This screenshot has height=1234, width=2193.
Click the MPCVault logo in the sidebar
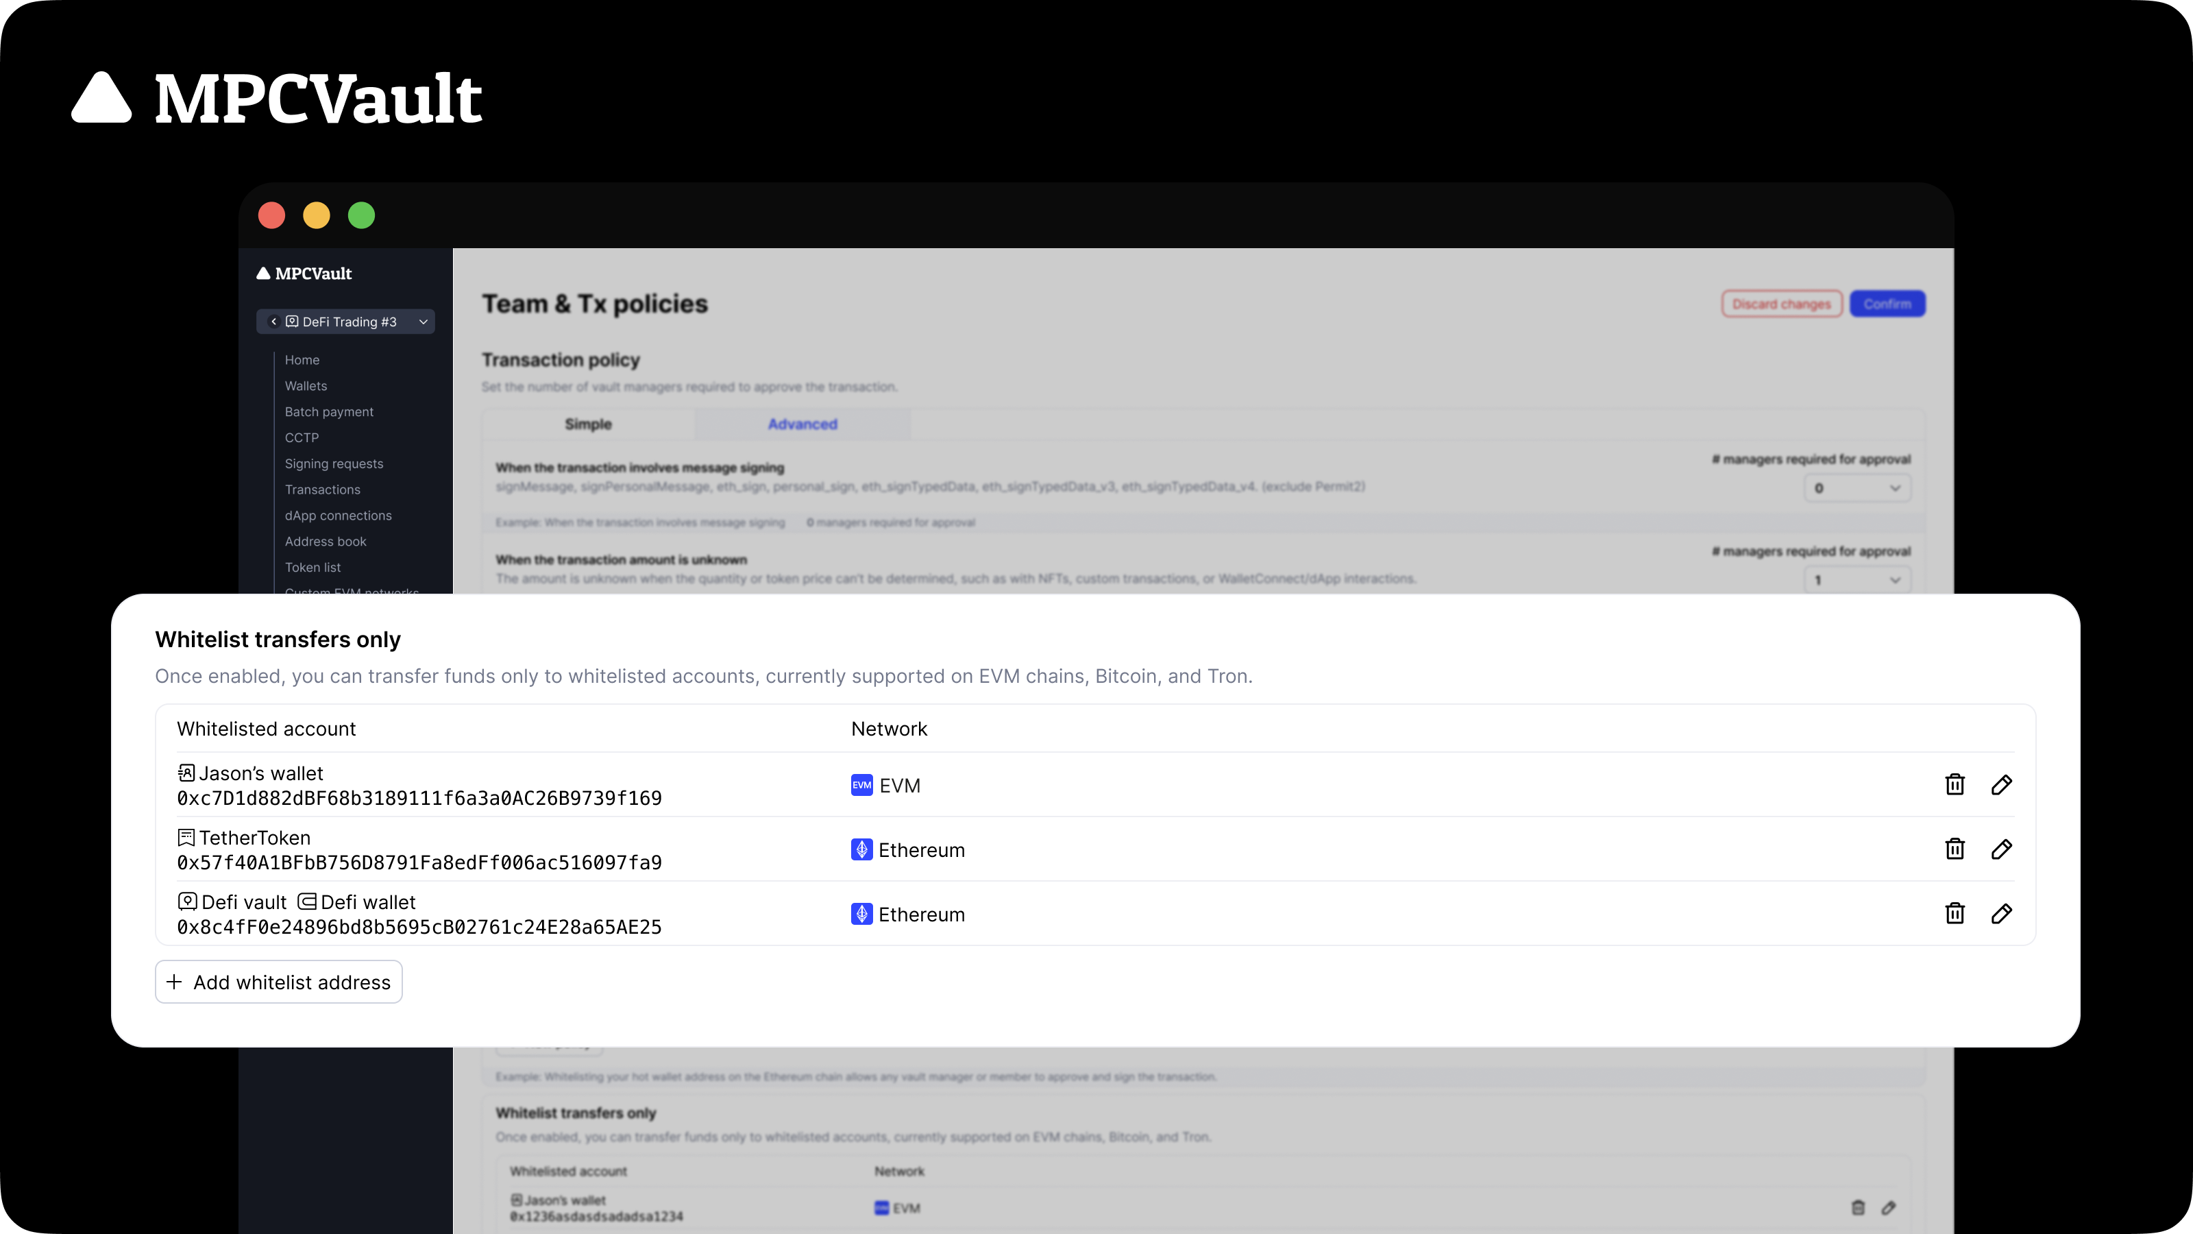[304, 274]
